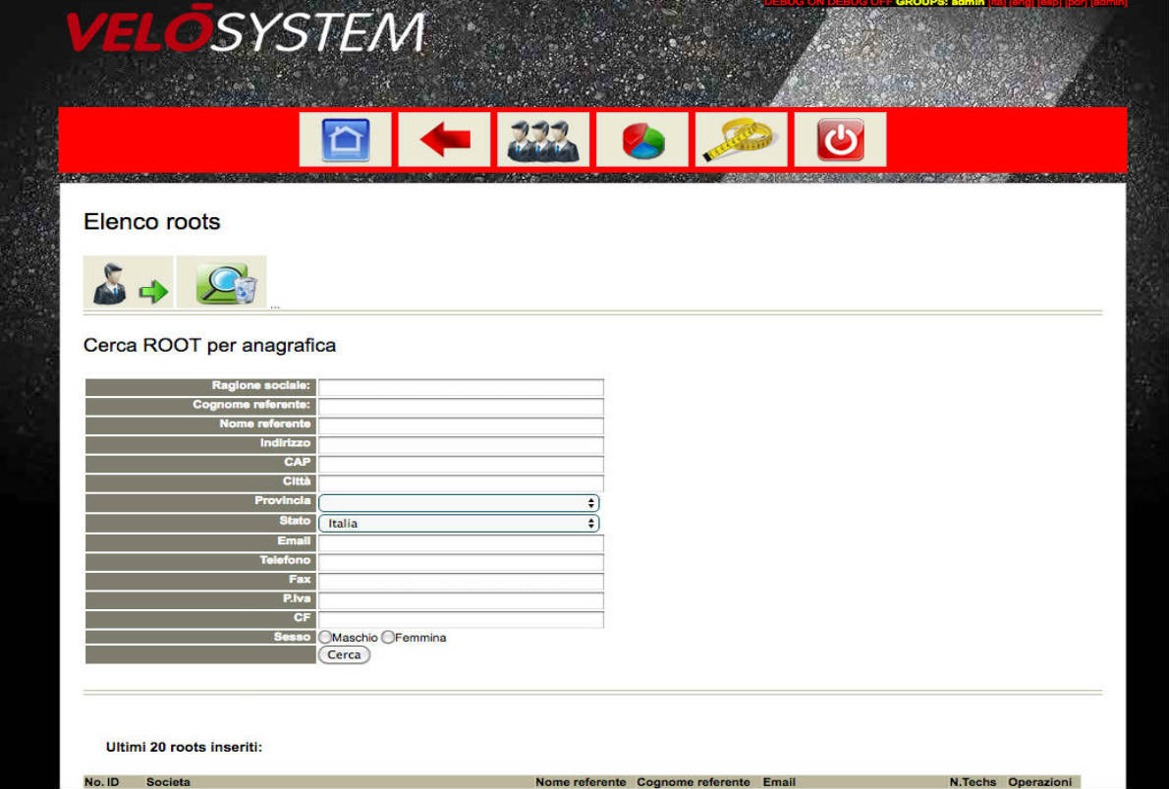Click the red back arrow icon
The width and height of the screenshot is (1169, 789).
point(444,140)
